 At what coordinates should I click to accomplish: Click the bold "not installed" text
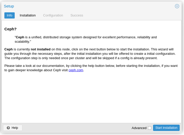click(x=40, y=49)
